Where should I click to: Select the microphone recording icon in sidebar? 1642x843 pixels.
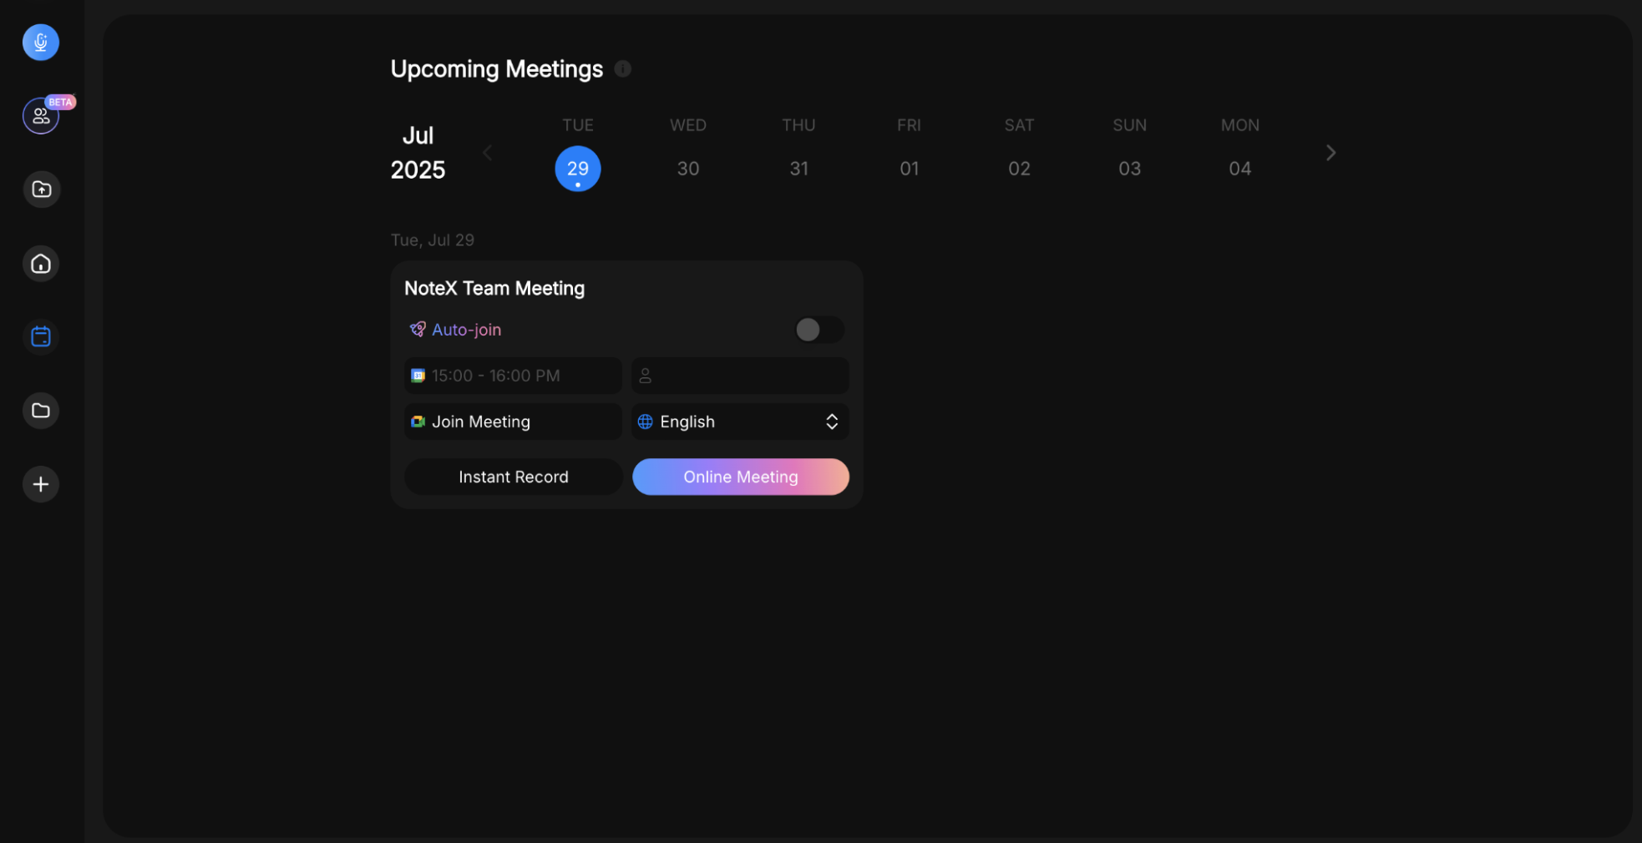(40, 42)
